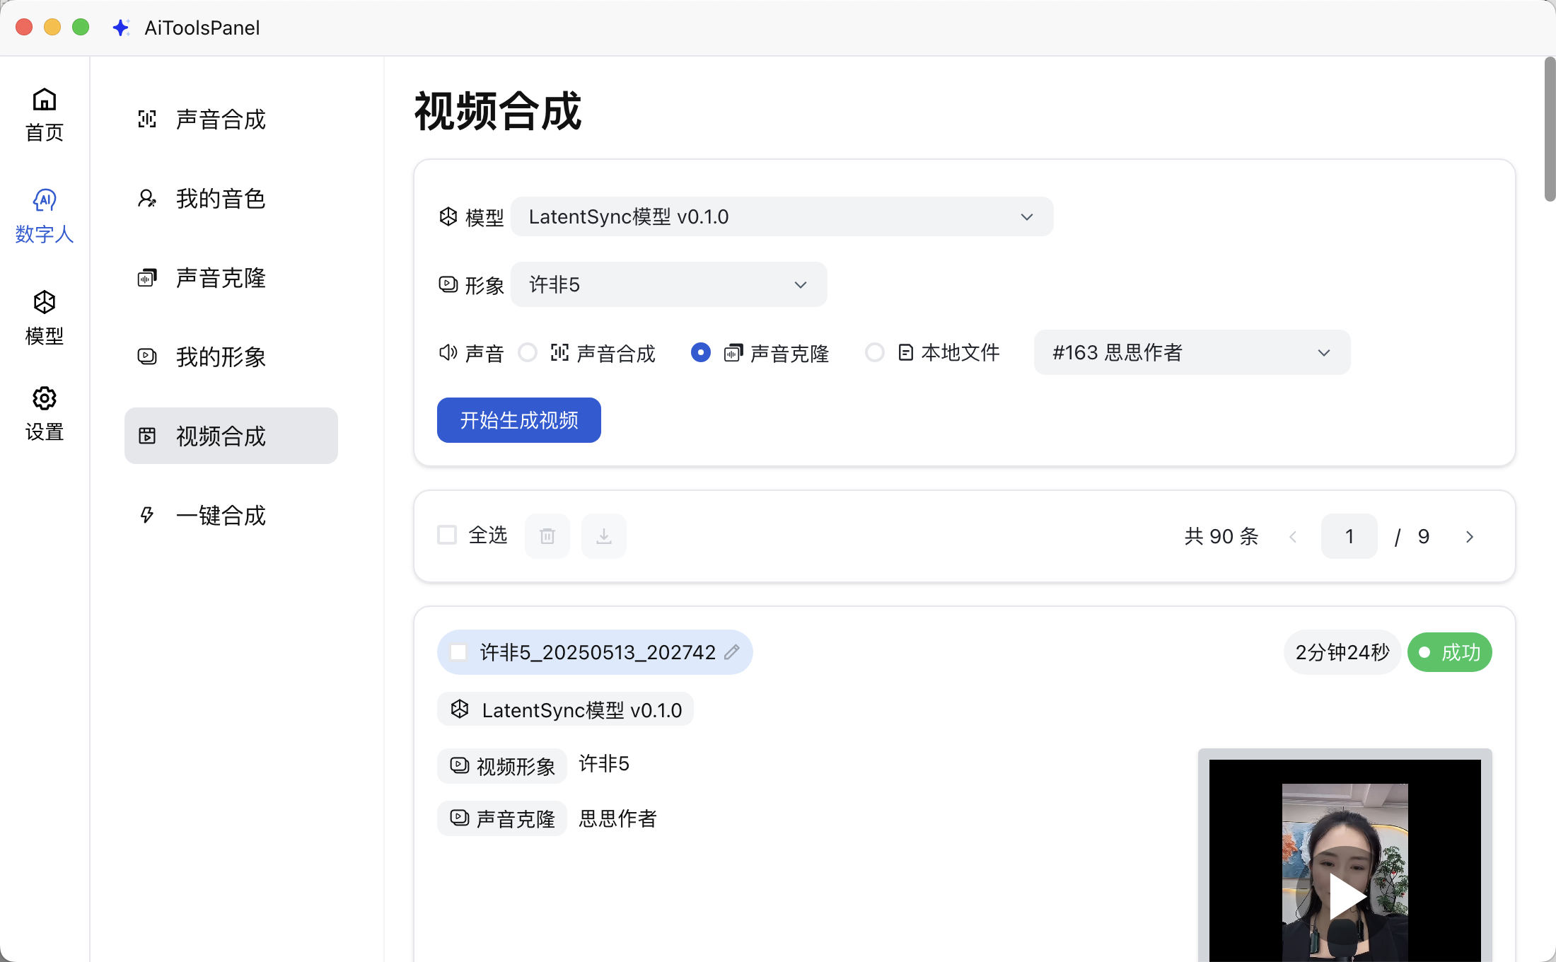Click the 我的形象 video icon
This screenshot has width=1556, height=962.
coord(147,357)
